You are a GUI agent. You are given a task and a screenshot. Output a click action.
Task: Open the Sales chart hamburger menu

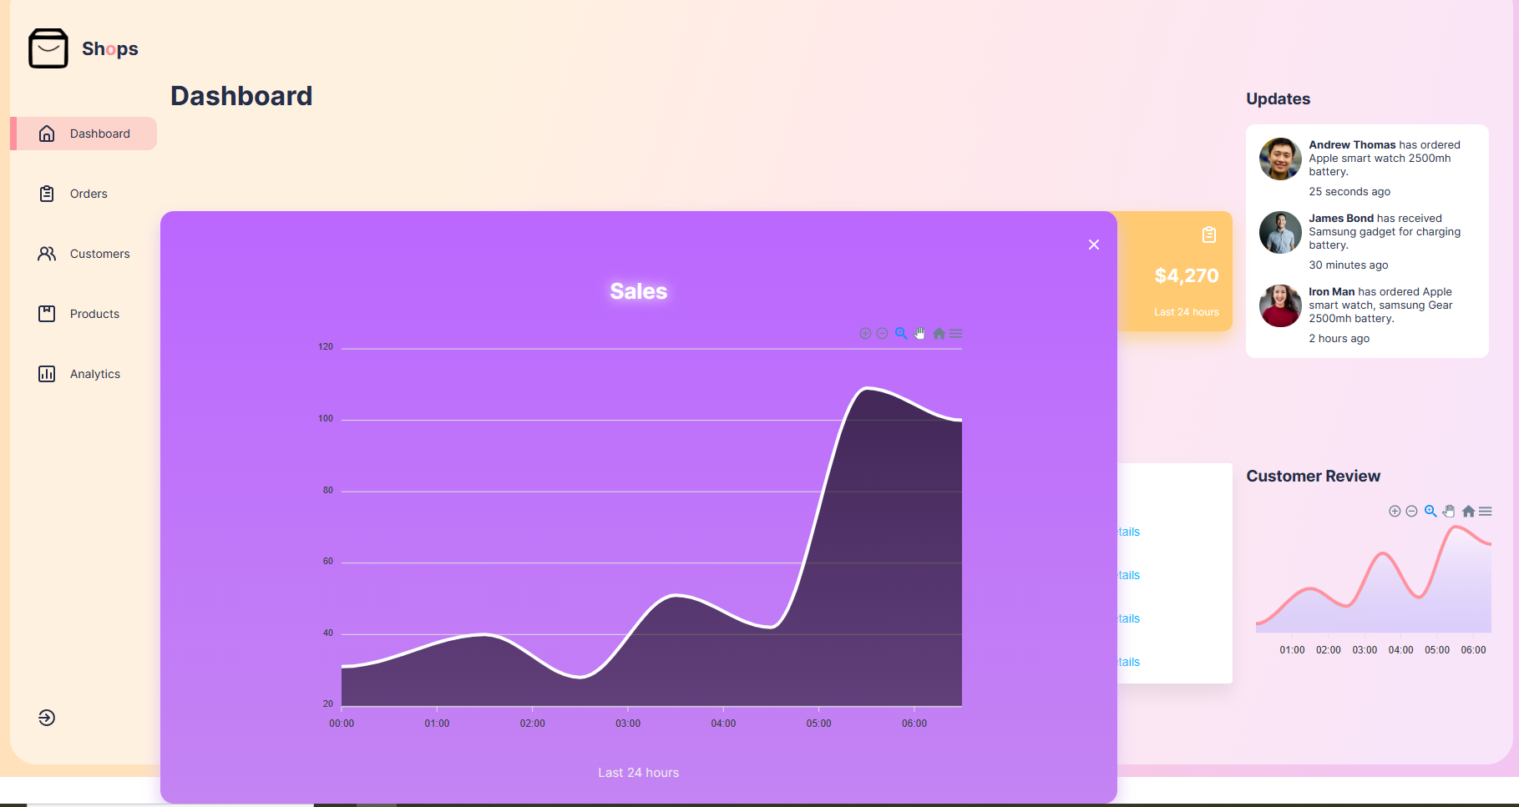click(x=956, y=333)
